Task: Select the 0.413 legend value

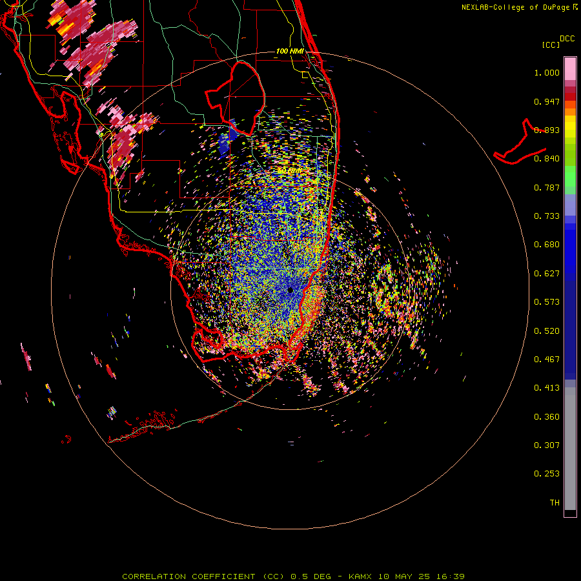Action: pyautogui.click(x=547, y=388)
